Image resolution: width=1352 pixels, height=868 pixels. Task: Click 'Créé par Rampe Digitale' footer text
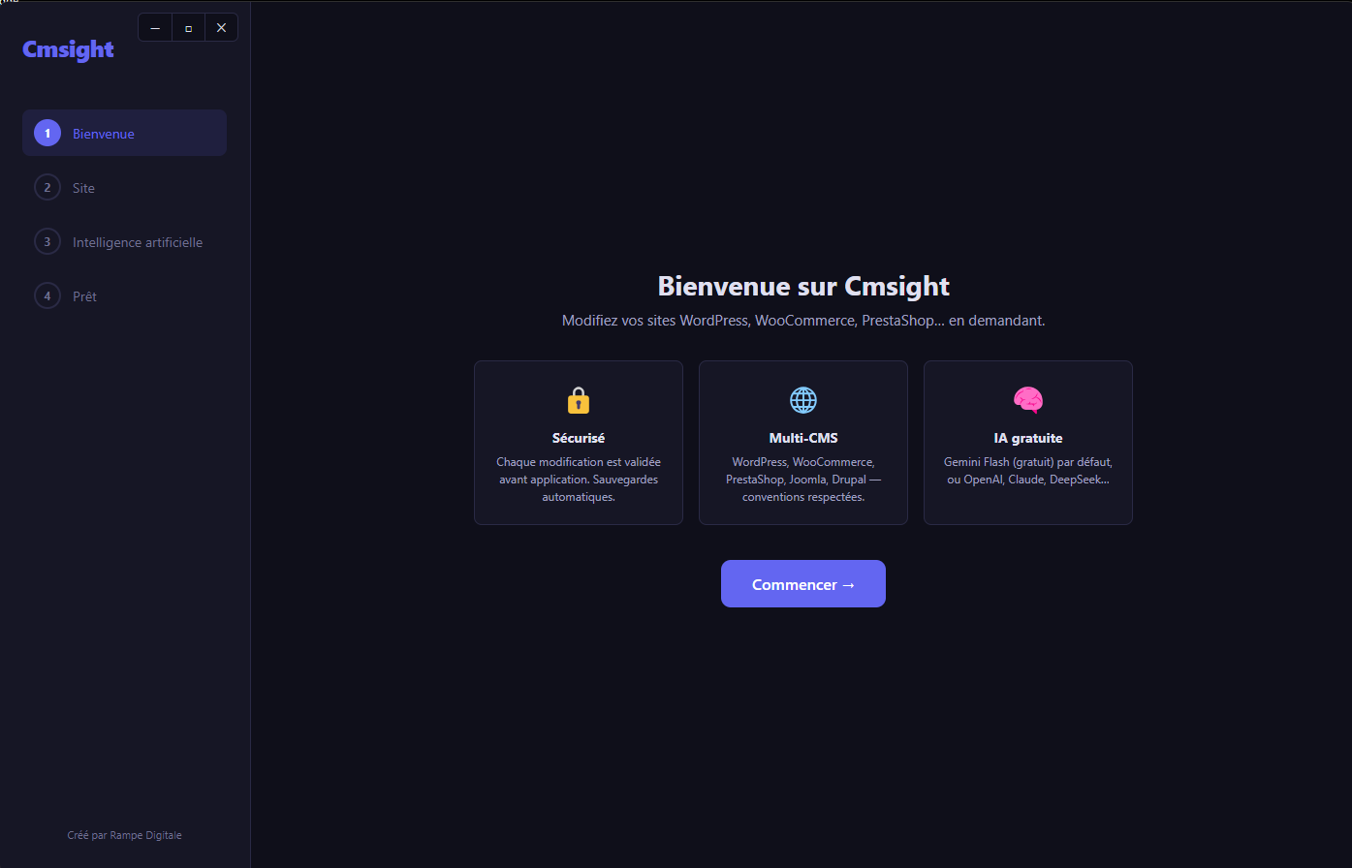(124, 835)
